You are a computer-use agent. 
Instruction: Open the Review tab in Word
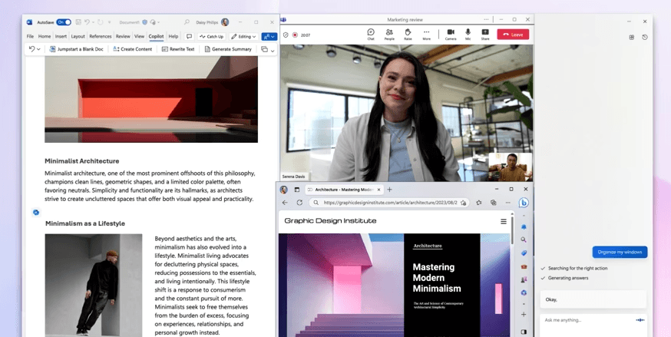click(123, 36)
